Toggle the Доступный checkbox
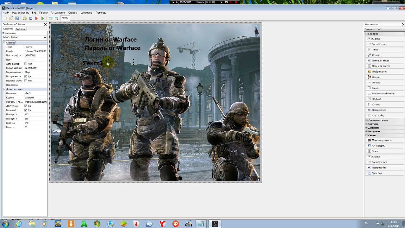The width and height of the screenshot is (405, 228). point(26,106)
